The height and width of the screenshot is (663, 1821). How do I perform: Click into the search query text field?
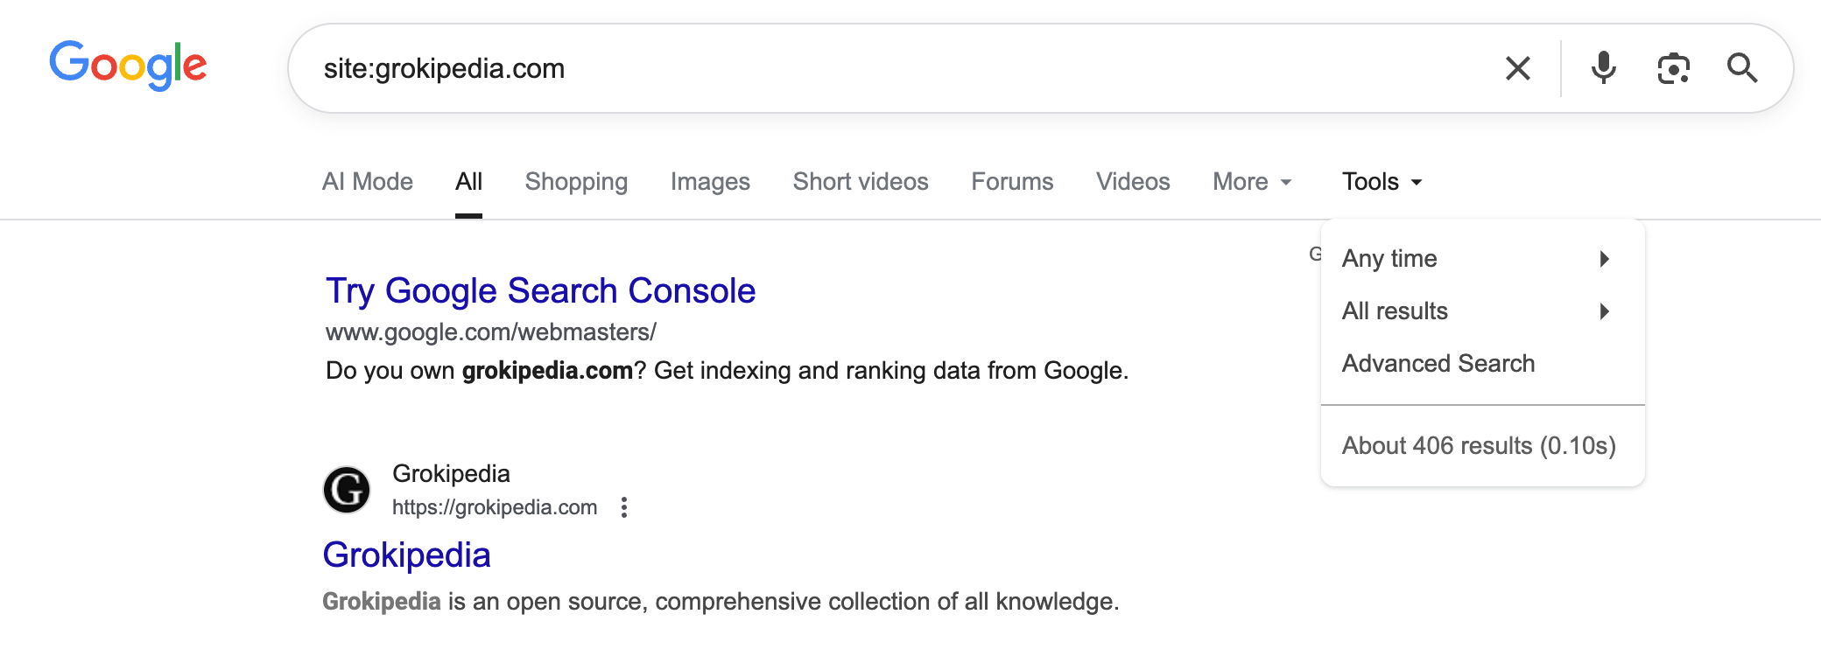pos(875,68)
